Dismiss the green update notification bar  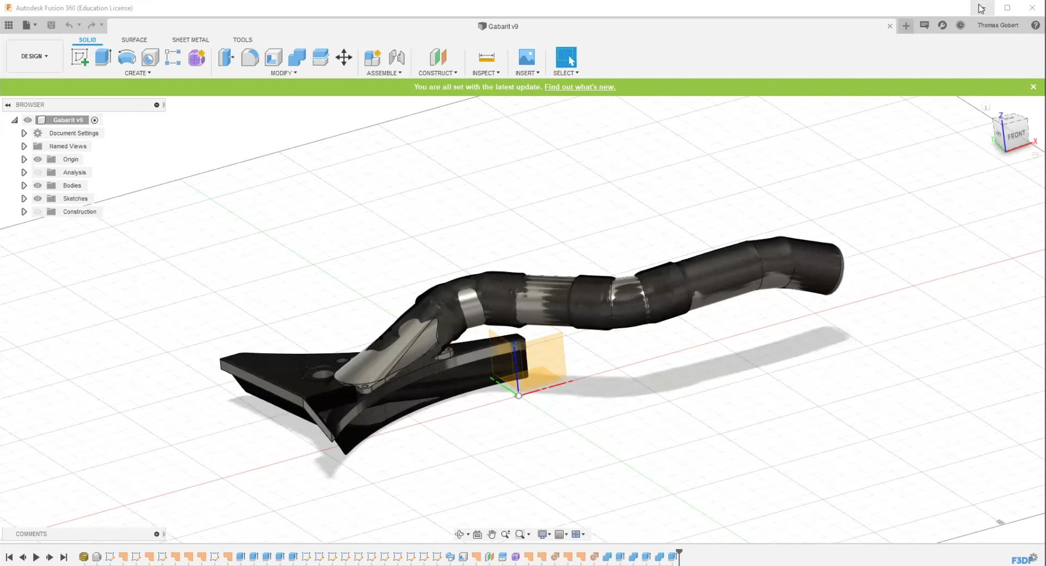[x=1033, y=87]
